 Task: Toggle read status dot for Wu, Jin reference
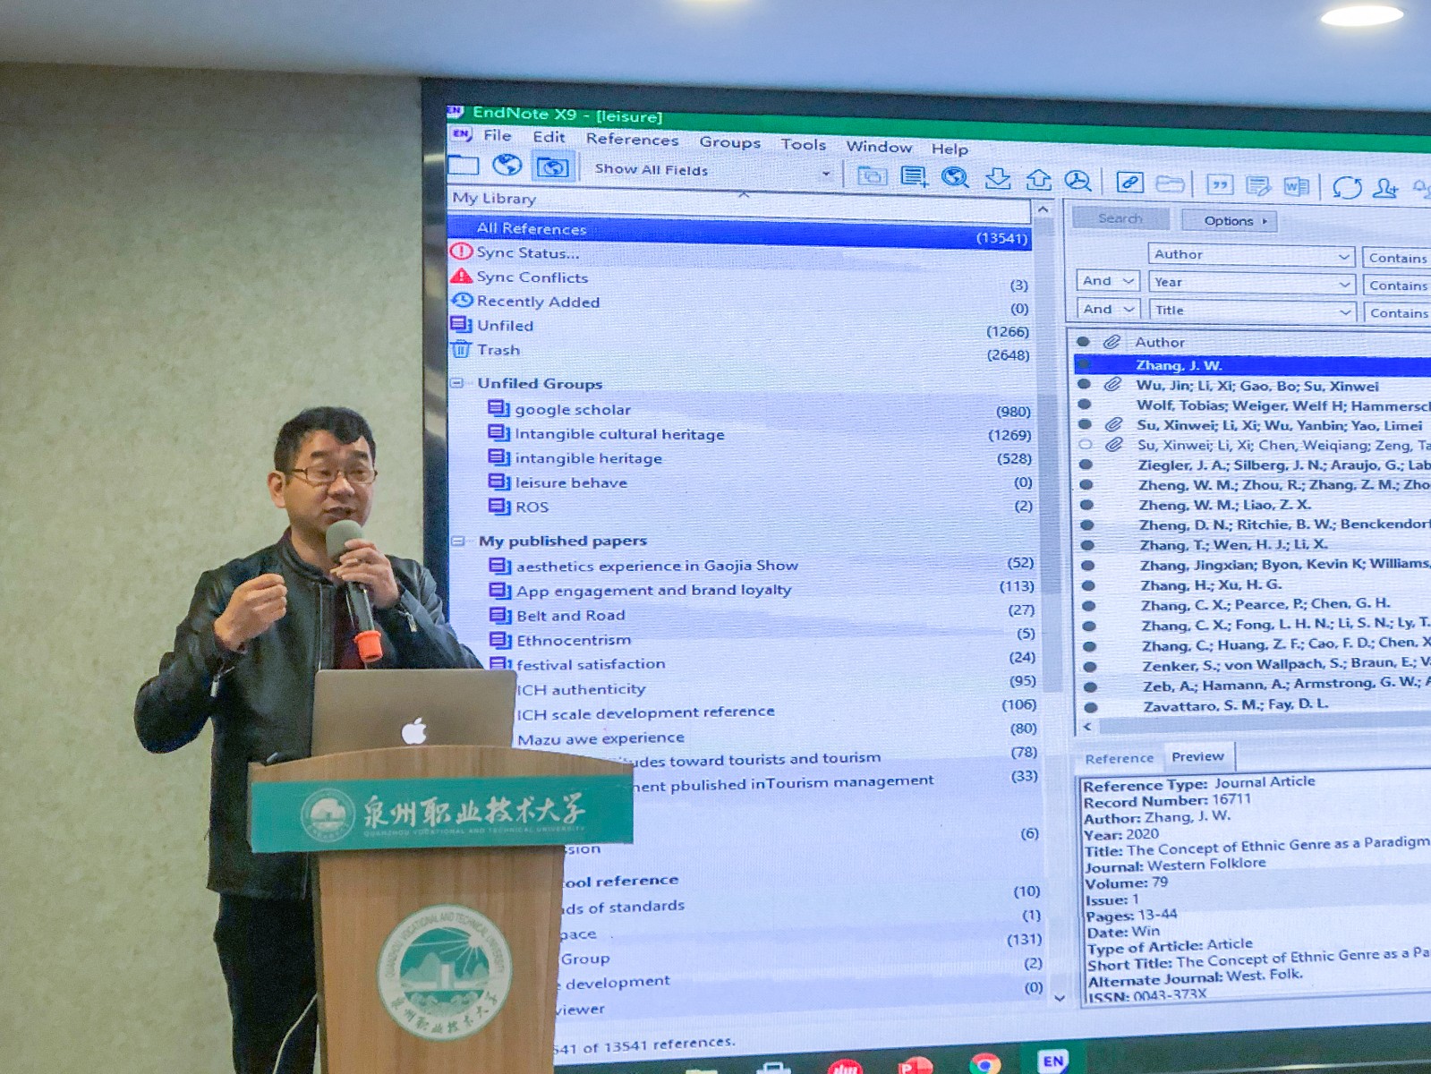(x=1085, y=384)
